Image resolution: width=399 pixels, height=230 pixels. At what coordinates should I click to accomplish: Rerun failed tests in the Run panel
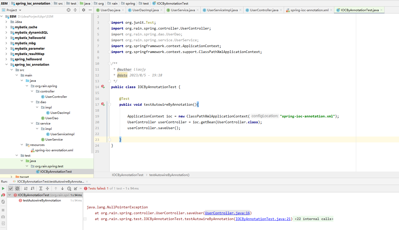point(3,195)
